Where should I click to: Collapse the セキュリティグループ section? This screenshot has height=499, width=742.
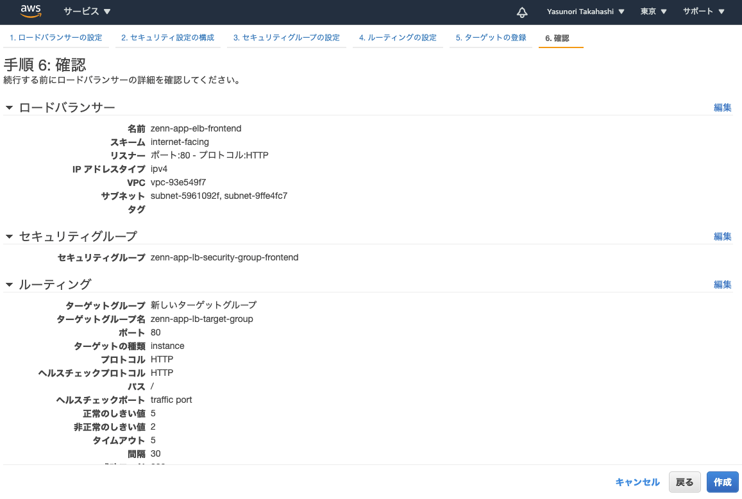coord(9,235)
